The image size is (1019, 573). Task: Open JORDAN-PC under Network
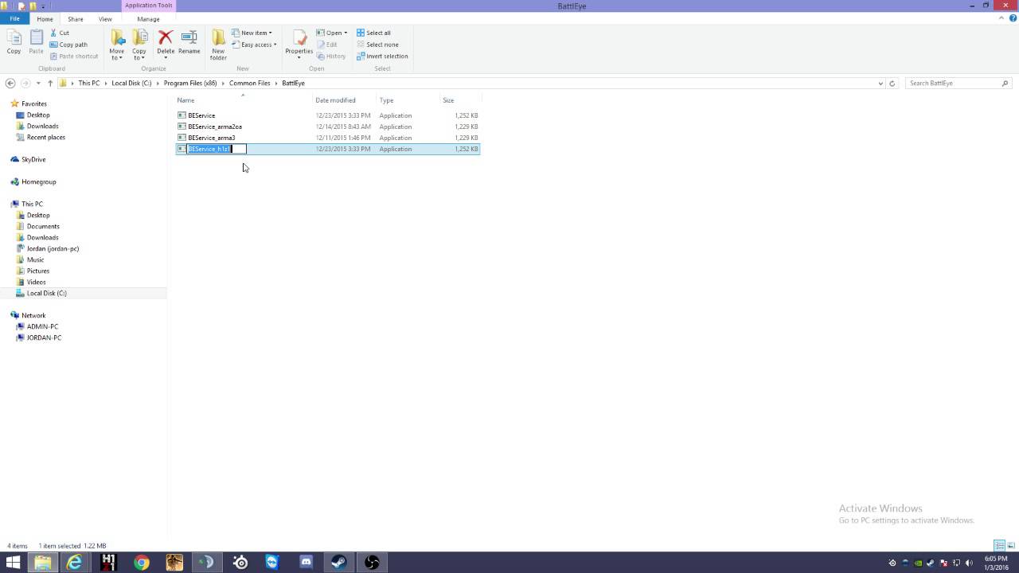coord(44,337)
